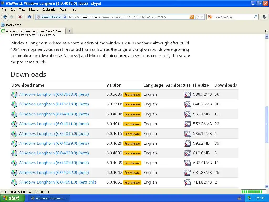
Task: Go back using the Back arrow button
Action: [5, 17]
